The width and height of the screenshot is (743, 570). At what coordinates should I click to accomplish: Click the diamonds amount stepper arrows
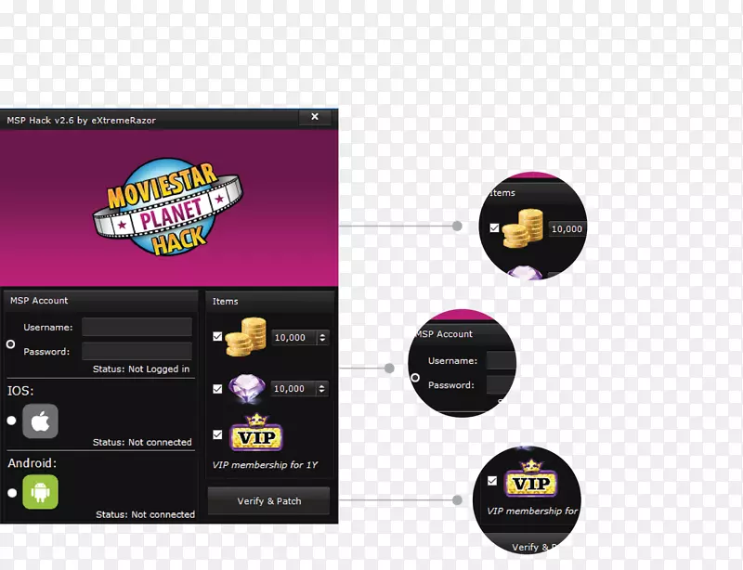pyautogui.click(x=321, y=389)
